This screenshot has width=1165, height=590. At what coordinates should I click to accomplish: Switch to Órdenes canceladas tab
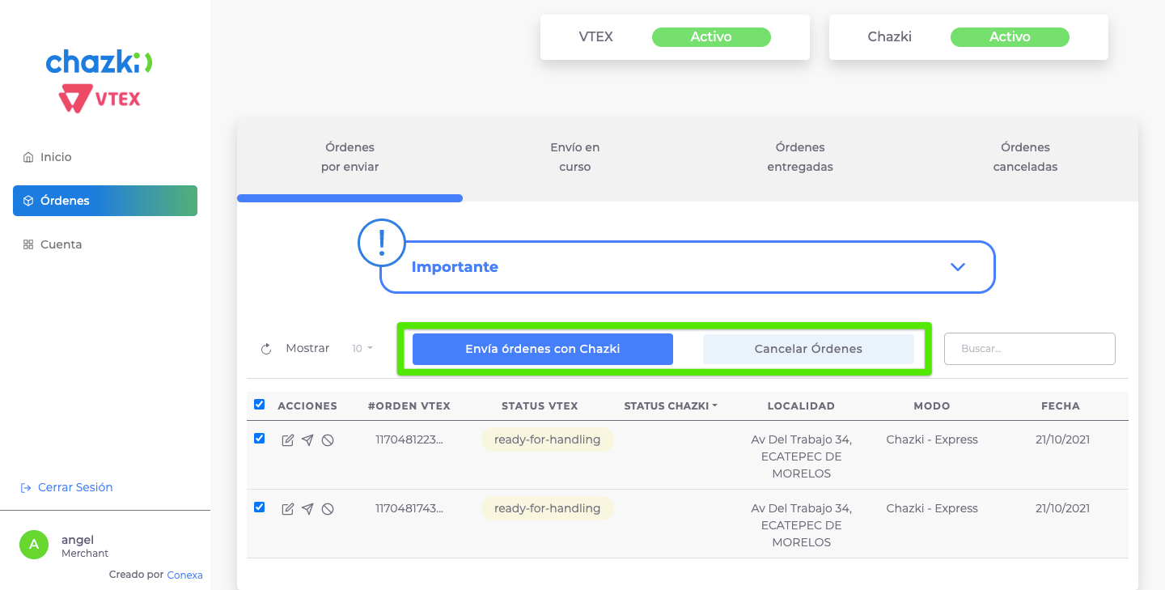click(x=1025, y=157)
